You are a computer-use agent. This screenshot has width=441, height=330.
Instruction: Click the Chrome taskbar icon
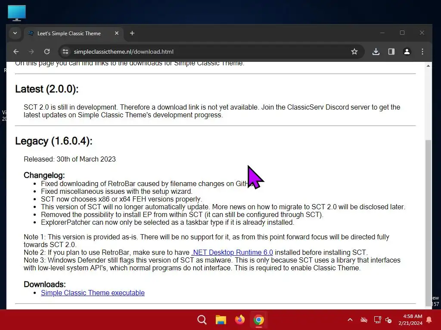[258, 320]
